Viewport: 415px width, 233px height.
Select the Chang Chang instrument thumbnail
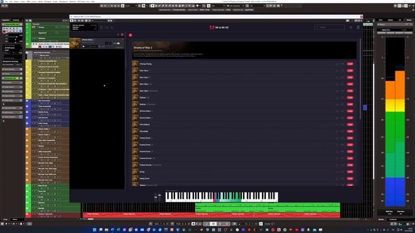[135, 63]
